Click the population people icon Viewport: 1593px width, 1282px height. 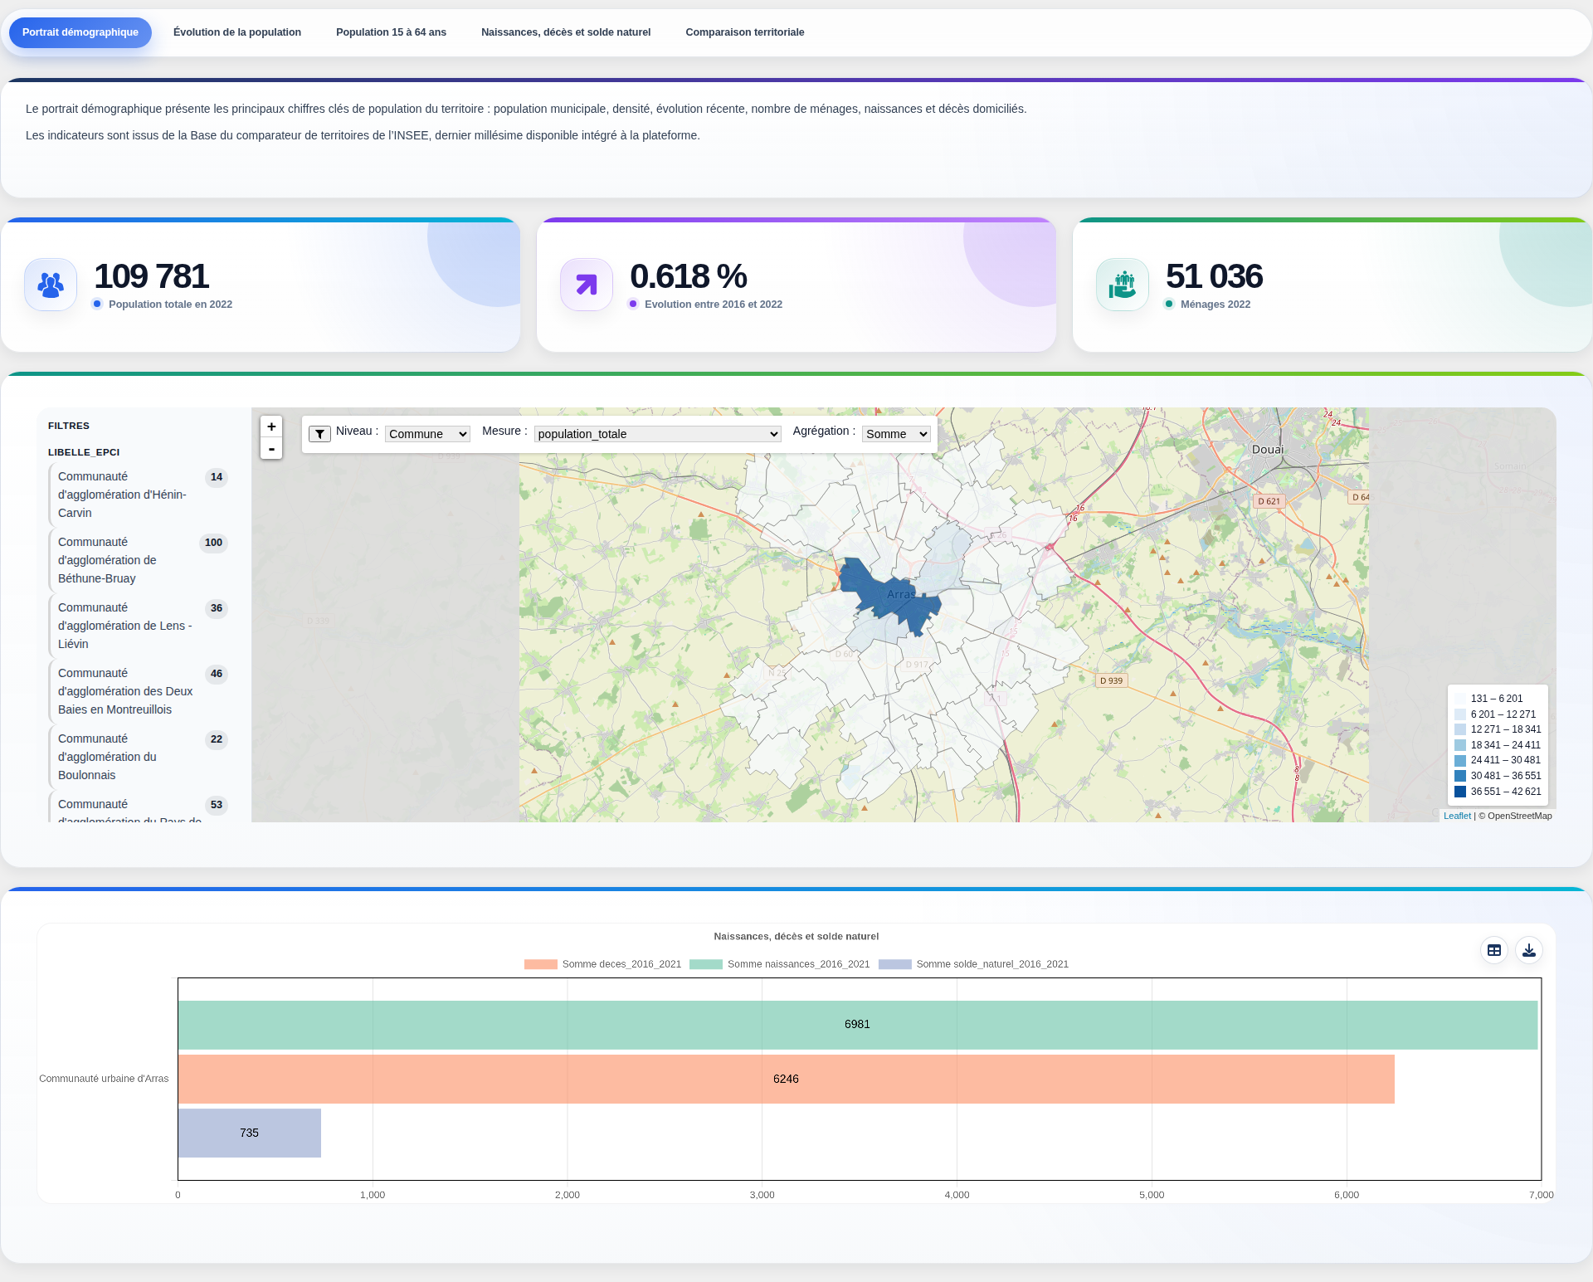tap(51, 285)
